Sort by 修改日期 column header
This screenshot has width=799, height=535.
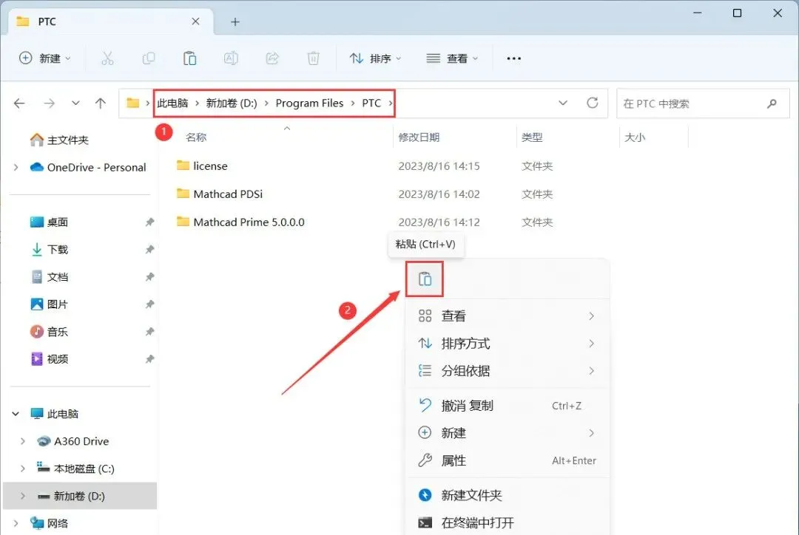coord(419,137)
